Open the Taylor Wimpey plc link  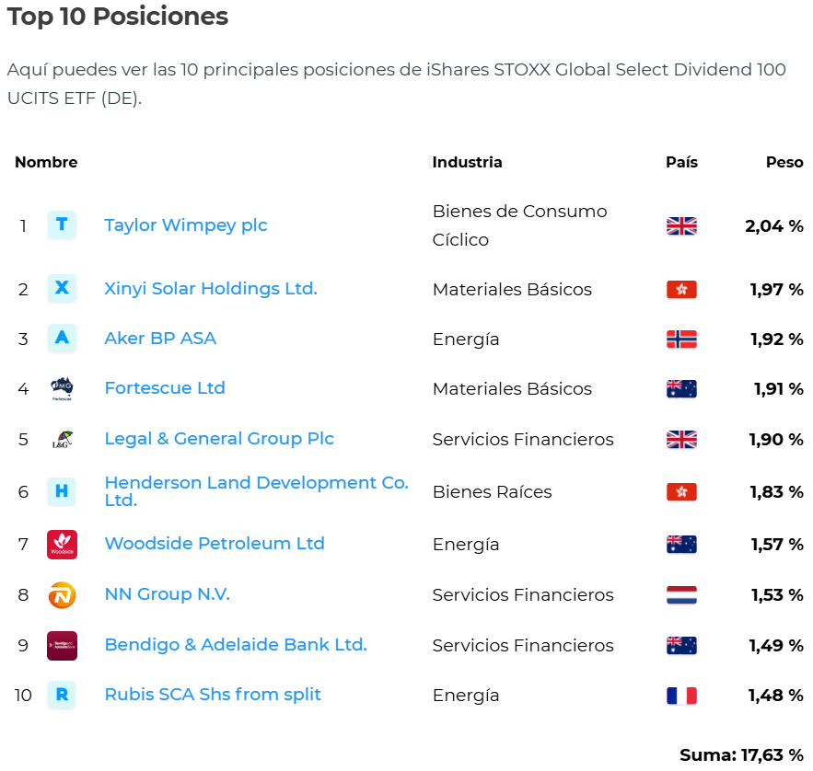185,225
